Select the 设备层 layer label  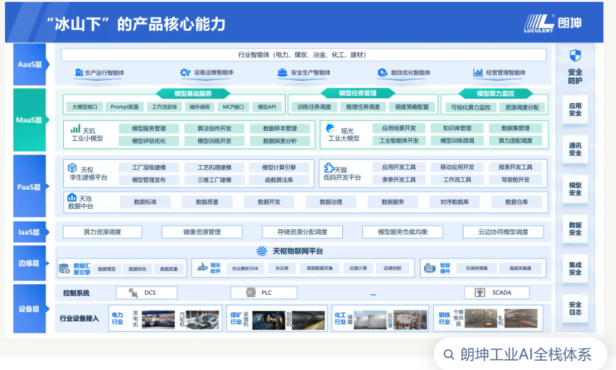(x=31, y=309)
